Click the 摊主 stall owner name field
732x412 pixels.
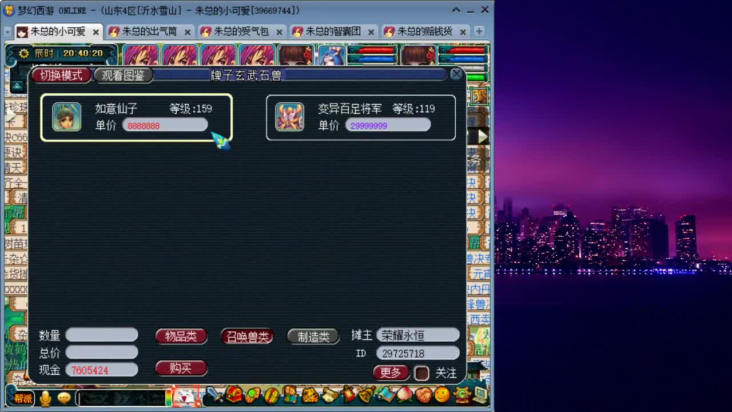point(418,335)
